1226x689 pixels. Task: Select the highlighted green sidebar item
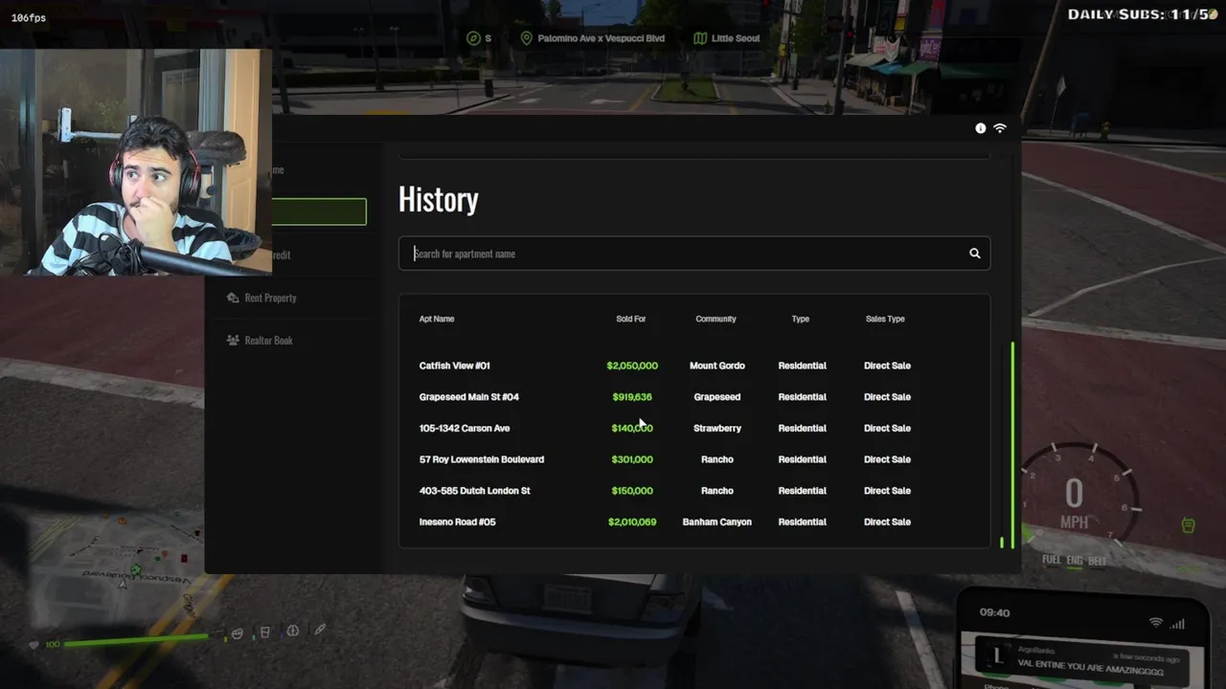(319, 211)
